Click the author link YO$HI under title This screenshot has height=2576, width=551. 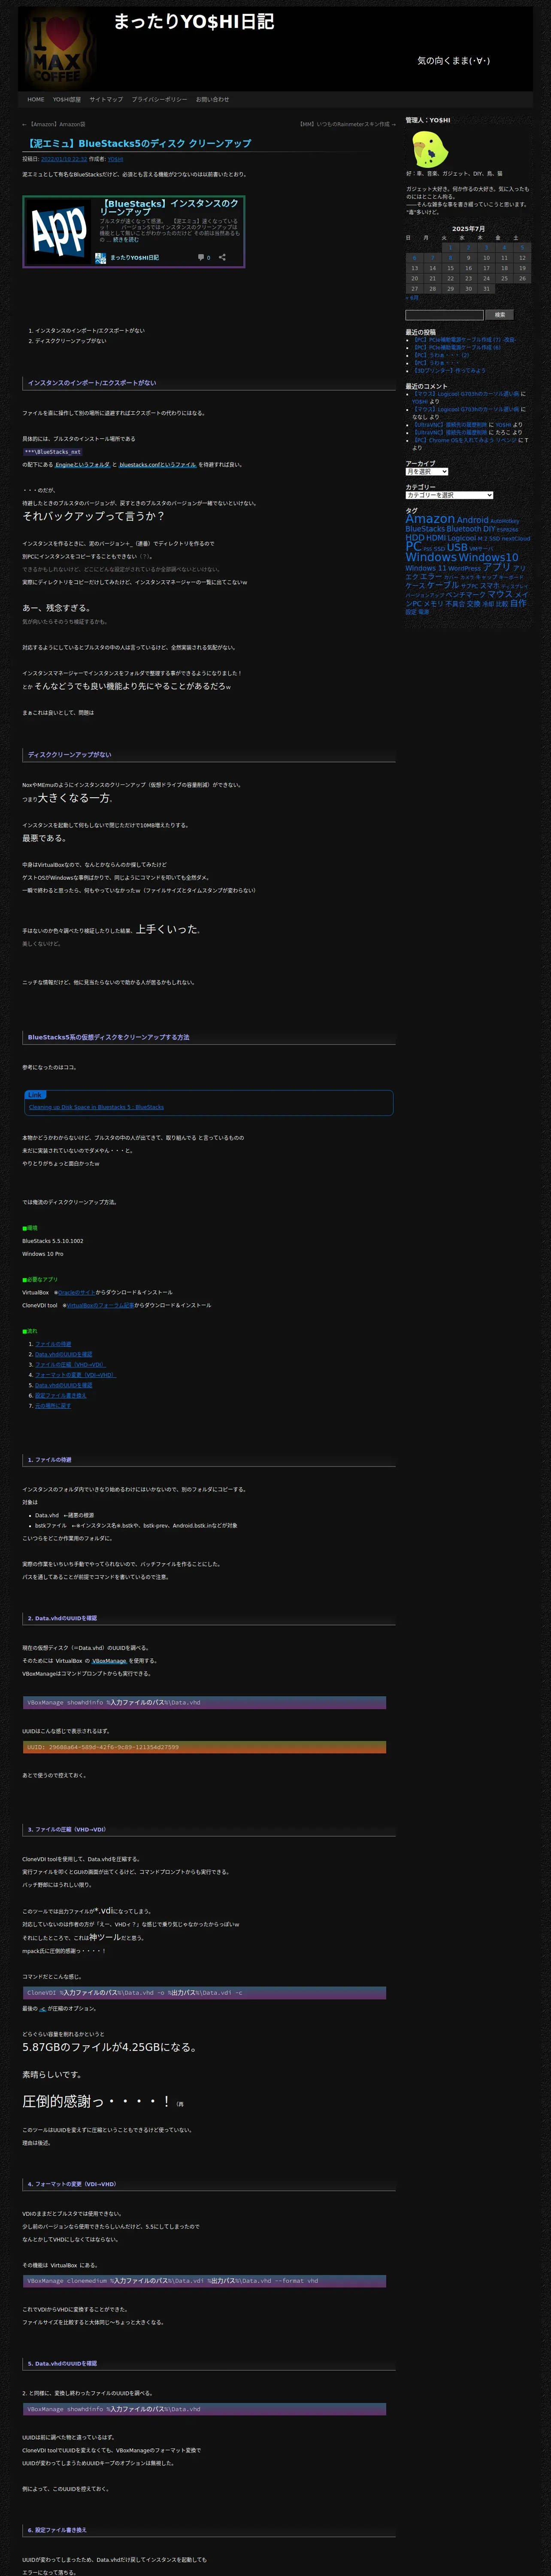(116, 159)
